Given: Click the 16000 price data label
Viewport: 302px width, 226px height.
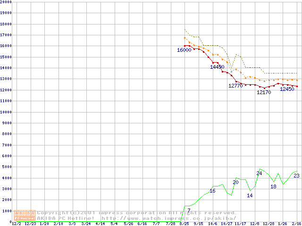Looking at the screenshot, I should 184,50.
